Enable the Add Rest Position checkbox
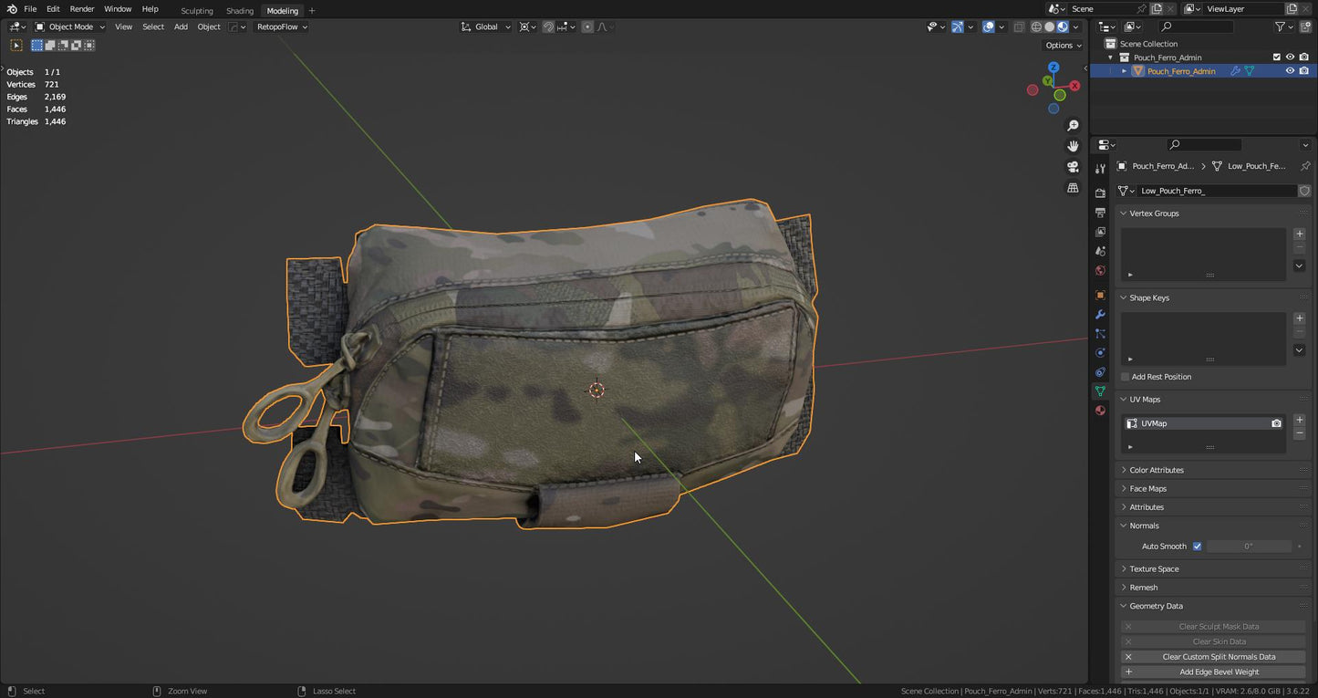This screenshot has width=1318, height=698. (x=1126, y=377)
